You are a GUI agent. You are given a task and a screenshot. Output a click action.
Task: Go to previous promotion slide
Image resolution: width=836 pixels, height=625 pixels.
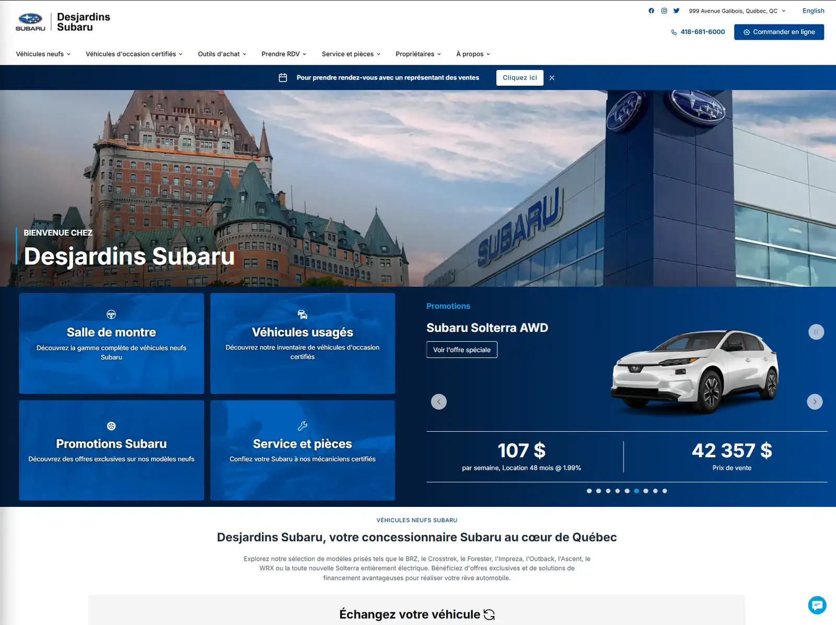coord(439,401)
